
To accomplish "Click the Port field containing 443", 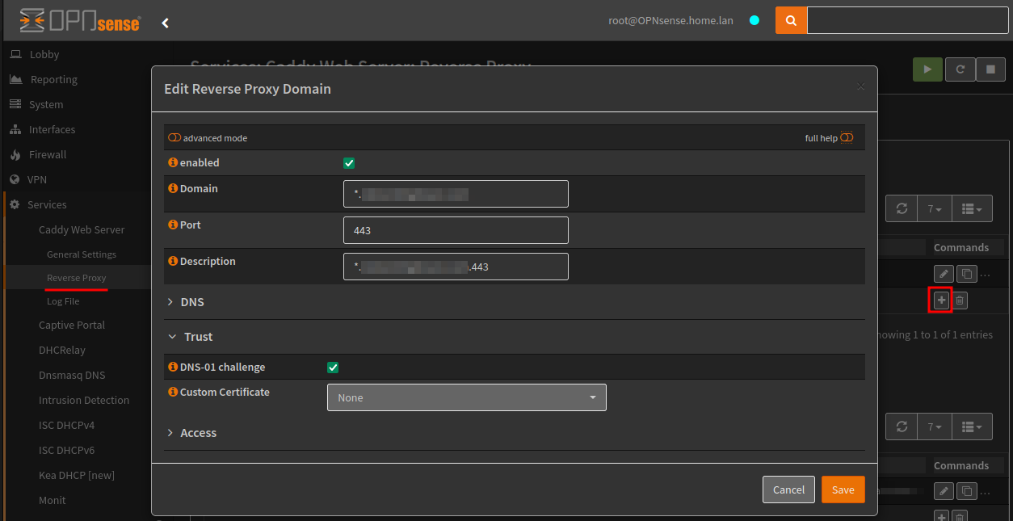I will (456, 230).
